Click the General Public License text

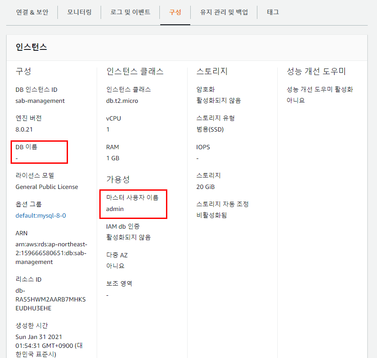click(x=47, y=187)
